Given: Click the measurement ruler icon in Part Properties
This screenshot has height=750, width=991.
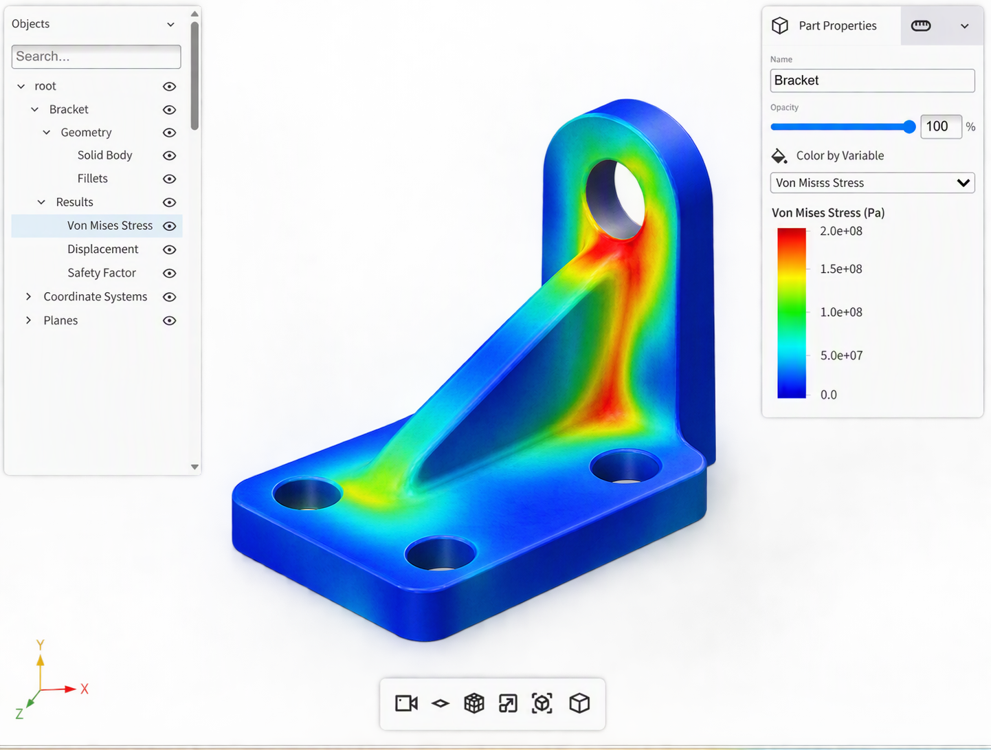Looking at the screenshot, I should [x=921, y=26].
